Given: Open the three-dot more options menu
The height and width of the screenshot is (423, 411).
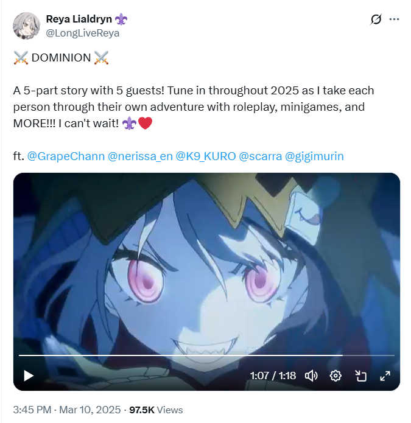Looking at the screenshot, I should pyautogui.click(x=394, y=19).
